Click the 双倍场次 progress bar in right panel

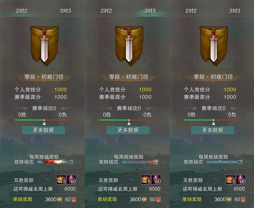225,162
